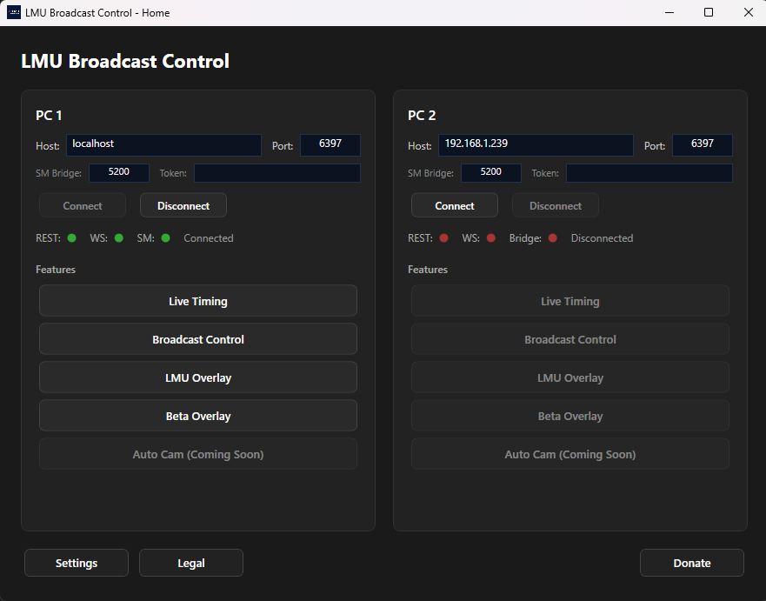Image resolution: width=766 pixels, height=601 pixels.
Task: Launch LMU Overlay for PC 1
Action: pyautogui.click(x=198, y=377)
